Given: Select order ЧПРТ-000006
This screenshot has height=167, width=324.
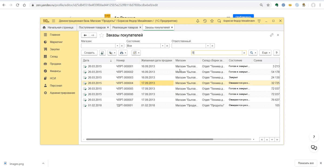Looking at the screenshot, I should [x=180, y=94].
